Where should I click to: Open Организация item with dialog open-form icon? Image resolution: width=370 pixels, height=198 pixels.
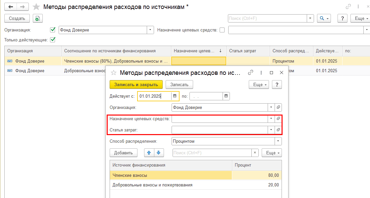278,107
